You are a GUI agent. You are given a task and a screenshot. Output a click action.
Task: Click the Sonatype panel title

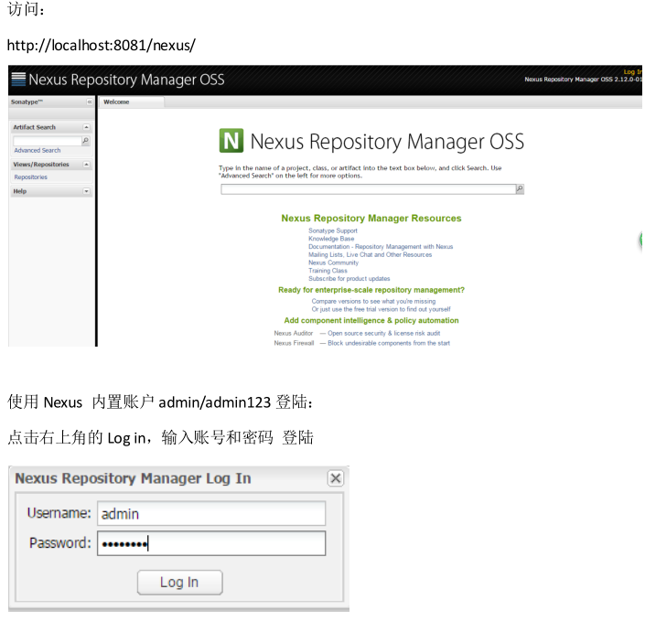pyautogui.click(x=27, y=102)
